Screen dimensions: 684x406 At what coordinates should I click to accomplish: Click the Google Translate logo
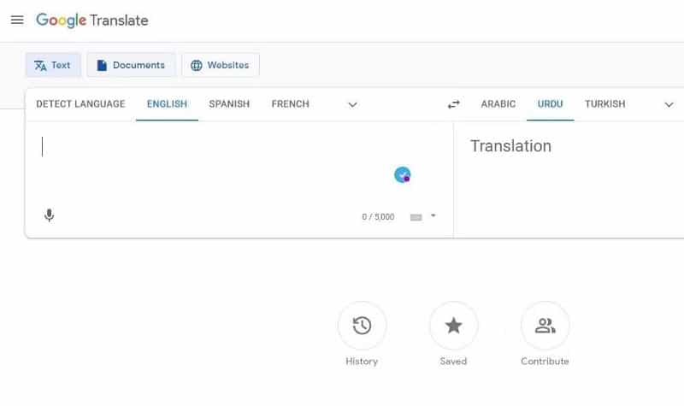[92, 20]
